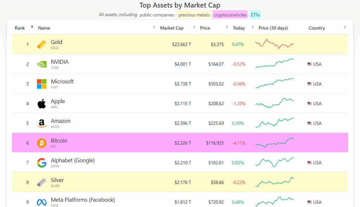Viewport: 360px width, 207px height.
Task: Click the Gold bar icon
Action: [41, 44]
